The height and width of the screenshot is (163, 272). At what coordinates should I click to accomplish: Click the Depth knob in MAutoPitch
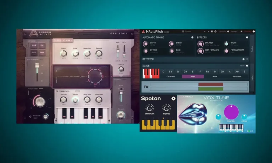coord(146,44)
